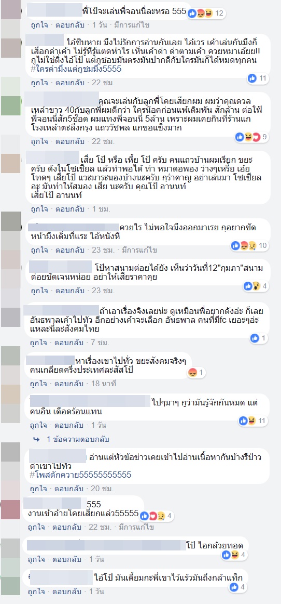The image size is (281, 604).
Task: Click the reply arrow icon beside 1 ข้อความตอบกลับ
Action: tap(37, 439)
